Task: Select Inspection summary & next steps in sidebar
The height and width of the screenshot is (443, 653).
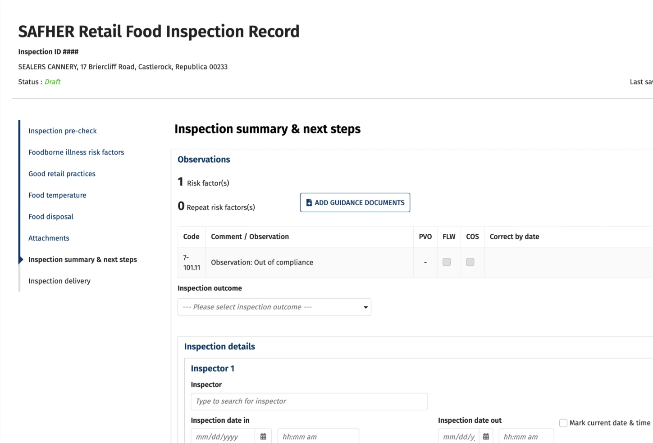Action: [82, 260]
